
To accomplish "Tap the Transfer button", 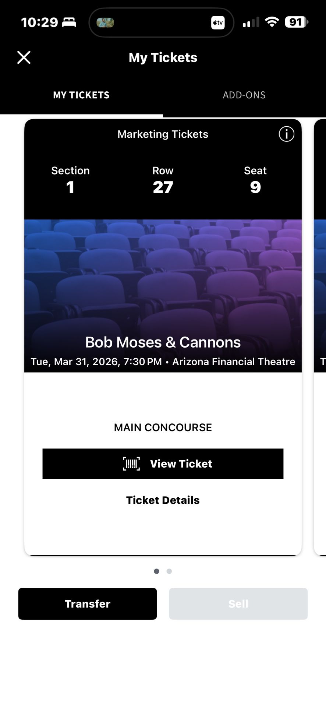I will click(x=87, y=604).
